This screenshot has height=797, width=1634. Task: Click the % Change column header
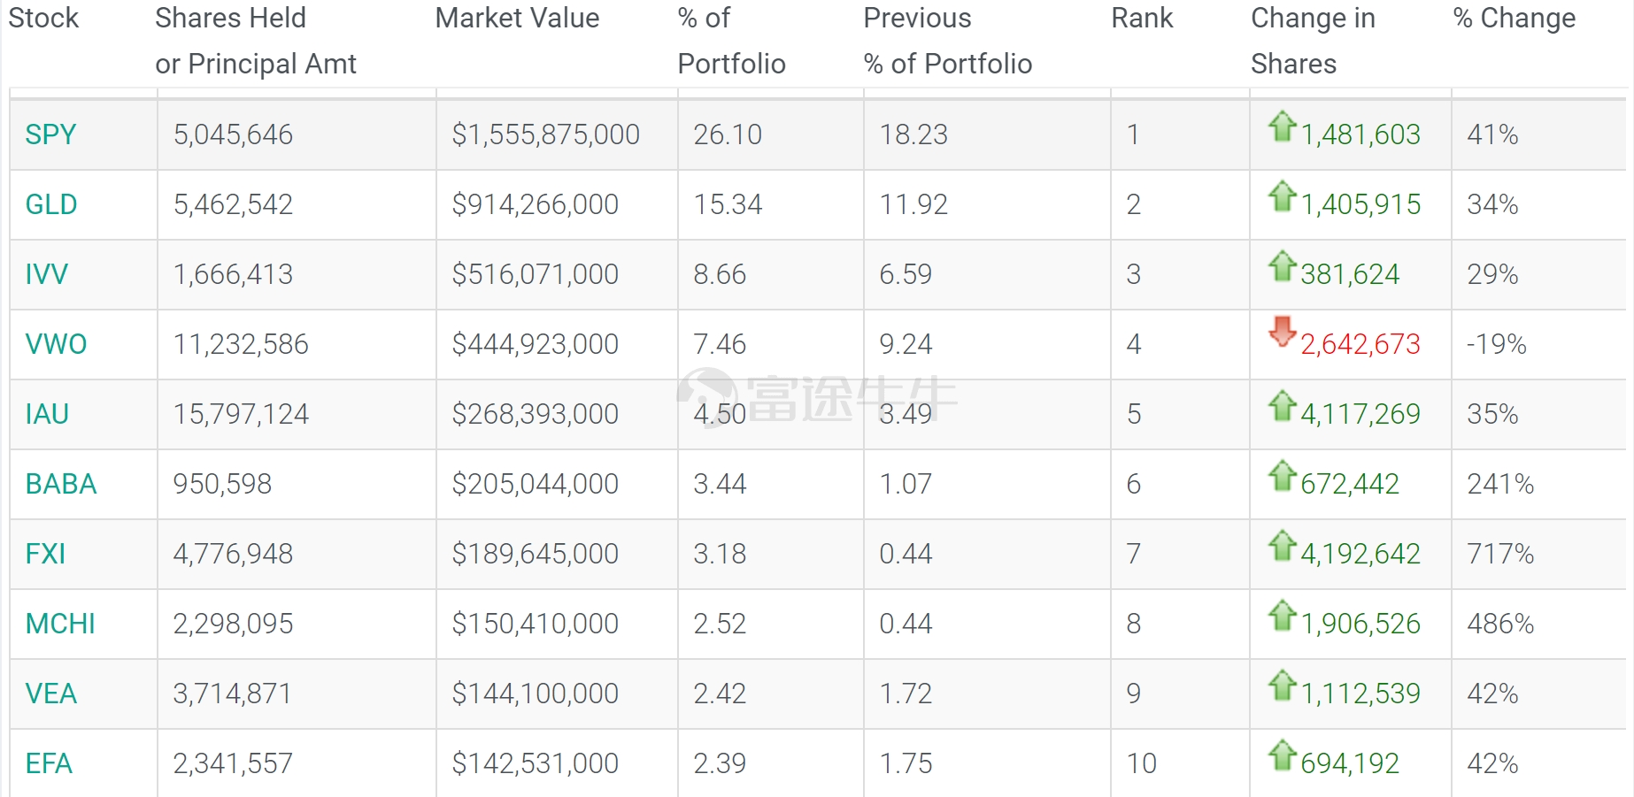pyautogui.click(x=1514, y=18)
